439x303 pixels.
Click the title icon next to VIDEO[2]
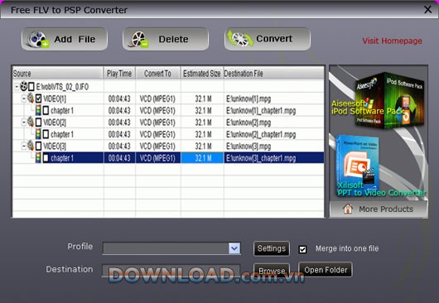point(31,122)
